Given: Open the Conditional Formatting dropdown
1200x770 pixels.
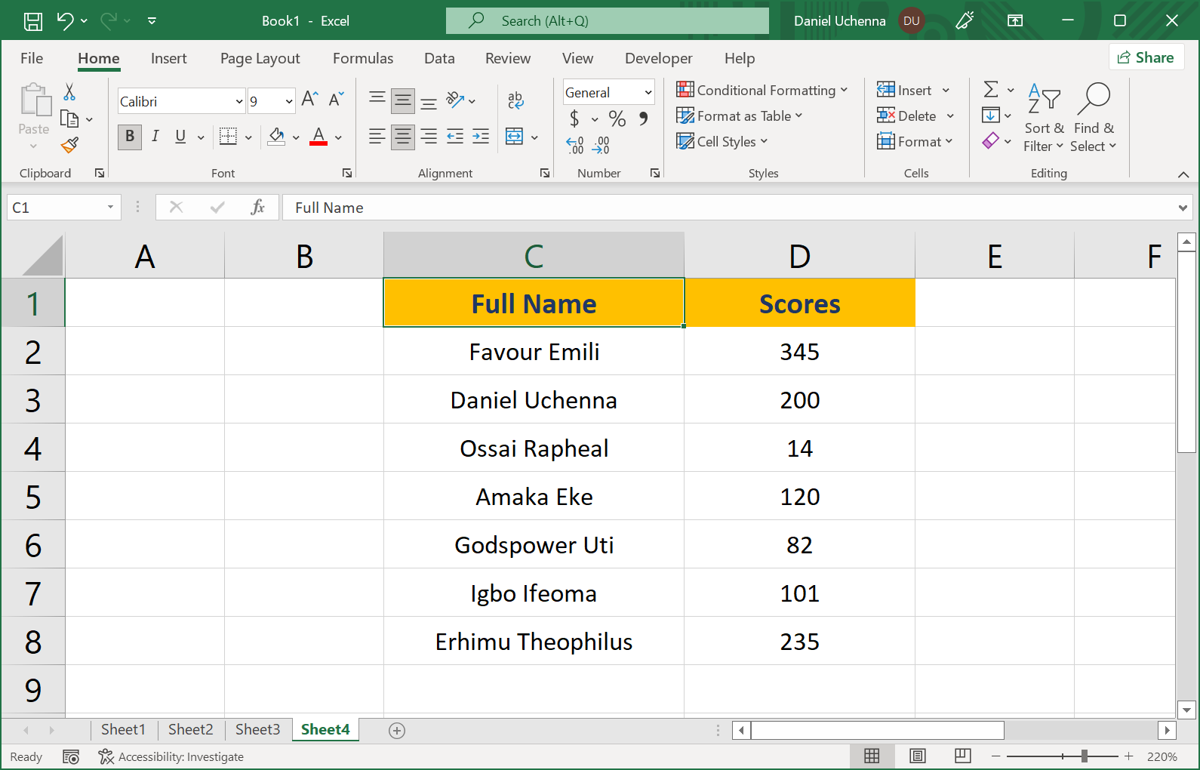Looking at the screenshot, I should pos(762,91).
